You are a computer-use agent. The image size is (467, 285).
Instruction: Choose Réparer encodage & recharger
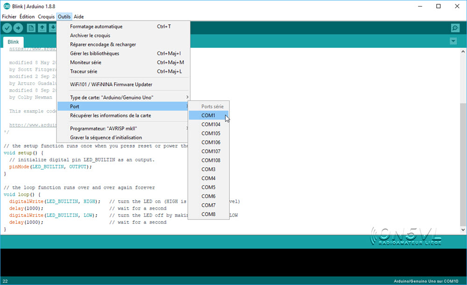click(122, 44)
